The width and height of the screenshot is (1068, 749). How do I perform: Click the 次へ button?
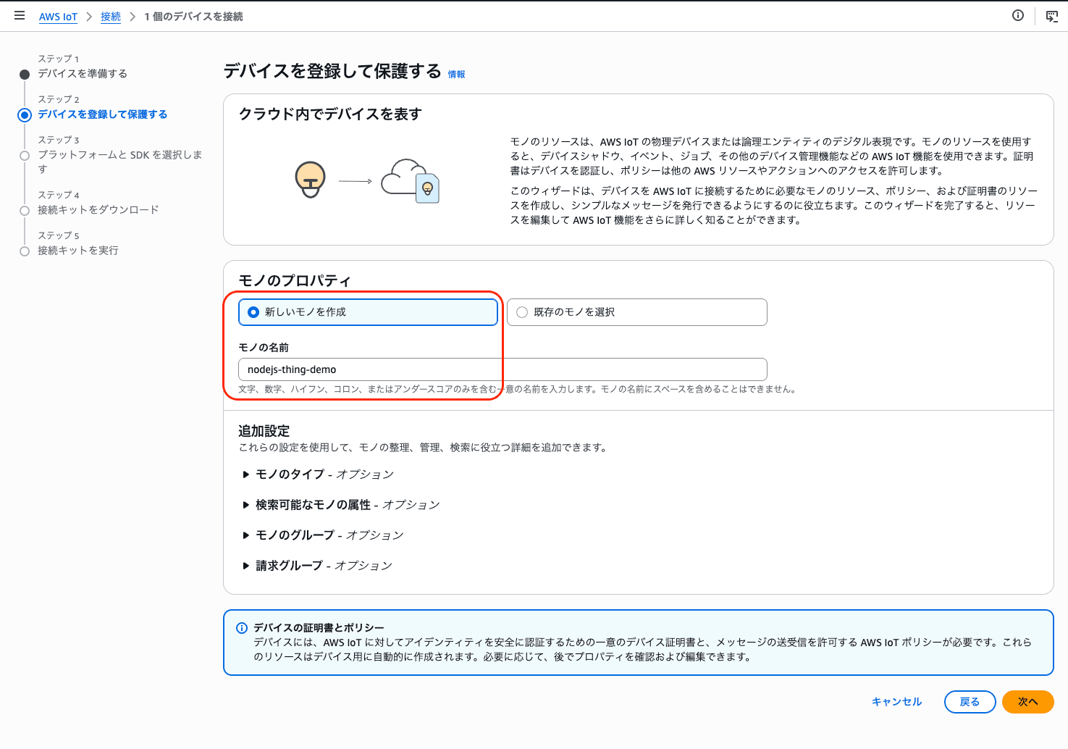[x=1027, y=702]
